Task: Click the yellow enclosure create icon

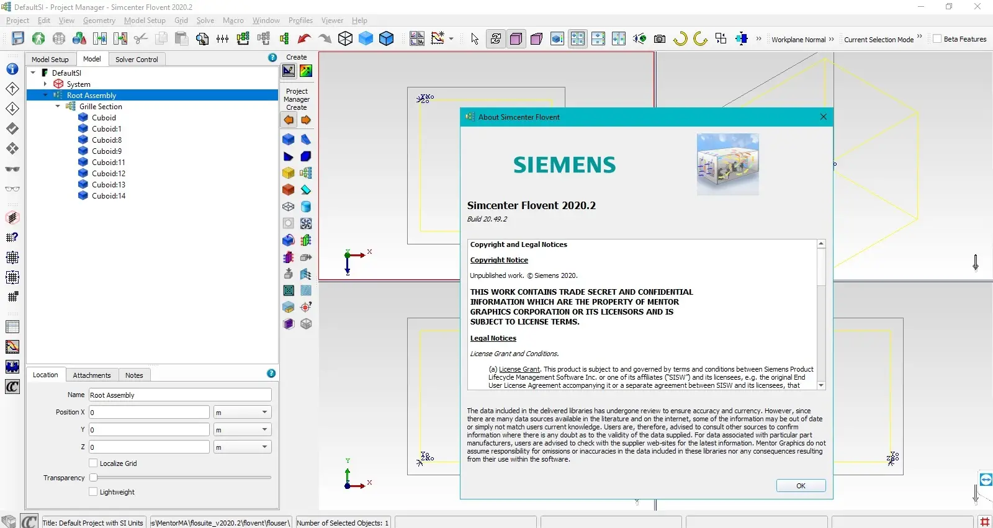Action: coord(289,173)
